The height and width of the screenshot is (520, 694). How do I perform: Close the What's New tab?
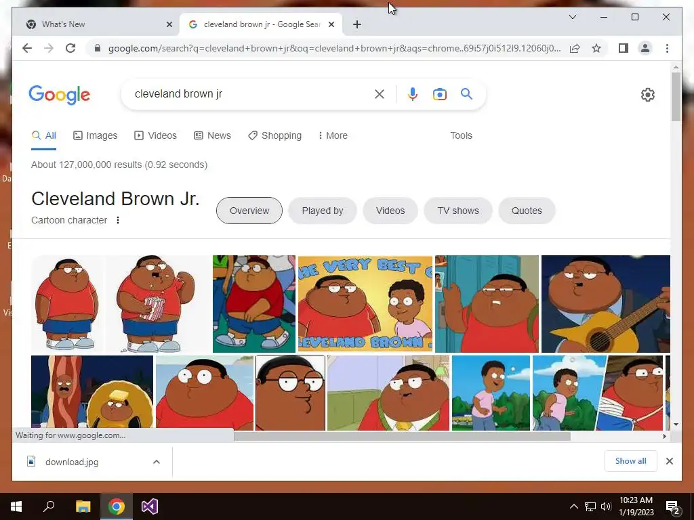pos(169,24)
